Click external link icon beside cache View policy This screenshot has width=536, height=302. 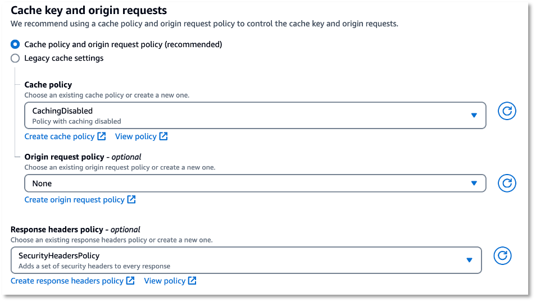click(163, 136)
